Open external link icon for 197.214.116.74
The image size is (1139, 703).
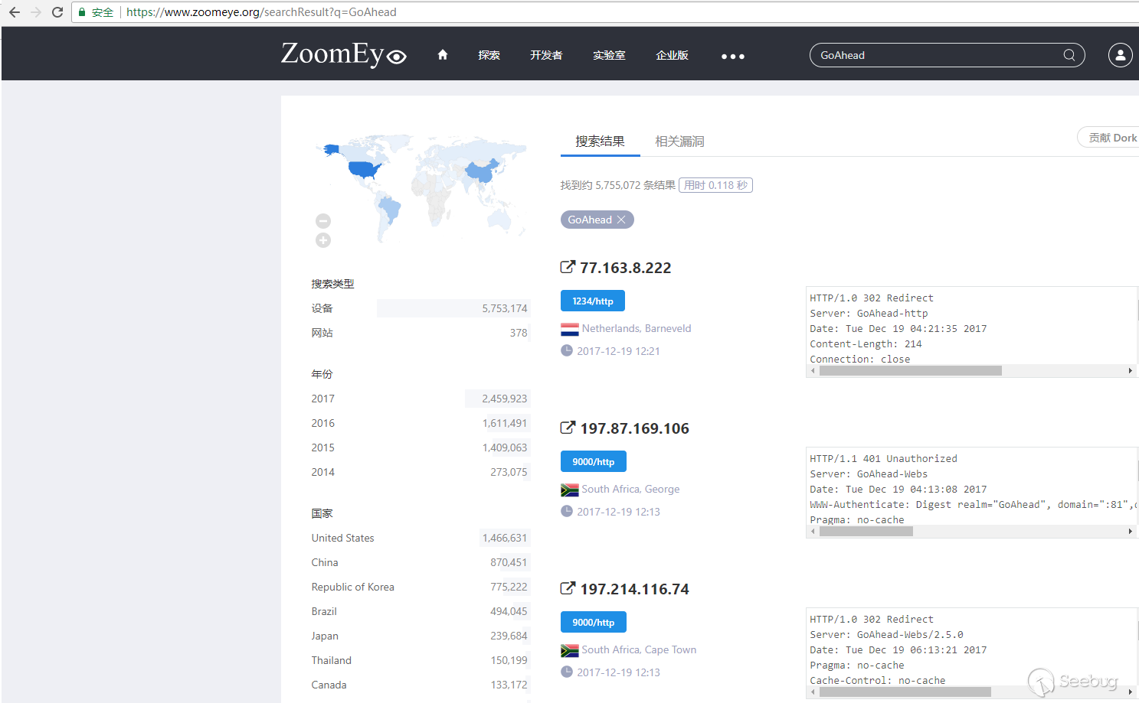click(x=568, y=588)
